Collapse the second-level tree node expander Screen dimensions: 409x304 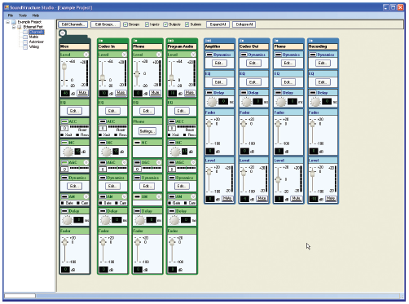point(14,27)
